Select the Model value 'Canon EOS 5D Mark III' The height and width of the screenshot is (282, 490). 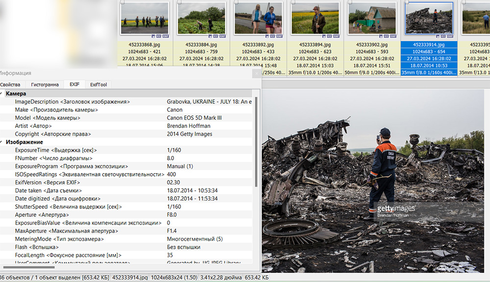click(194, 118)
